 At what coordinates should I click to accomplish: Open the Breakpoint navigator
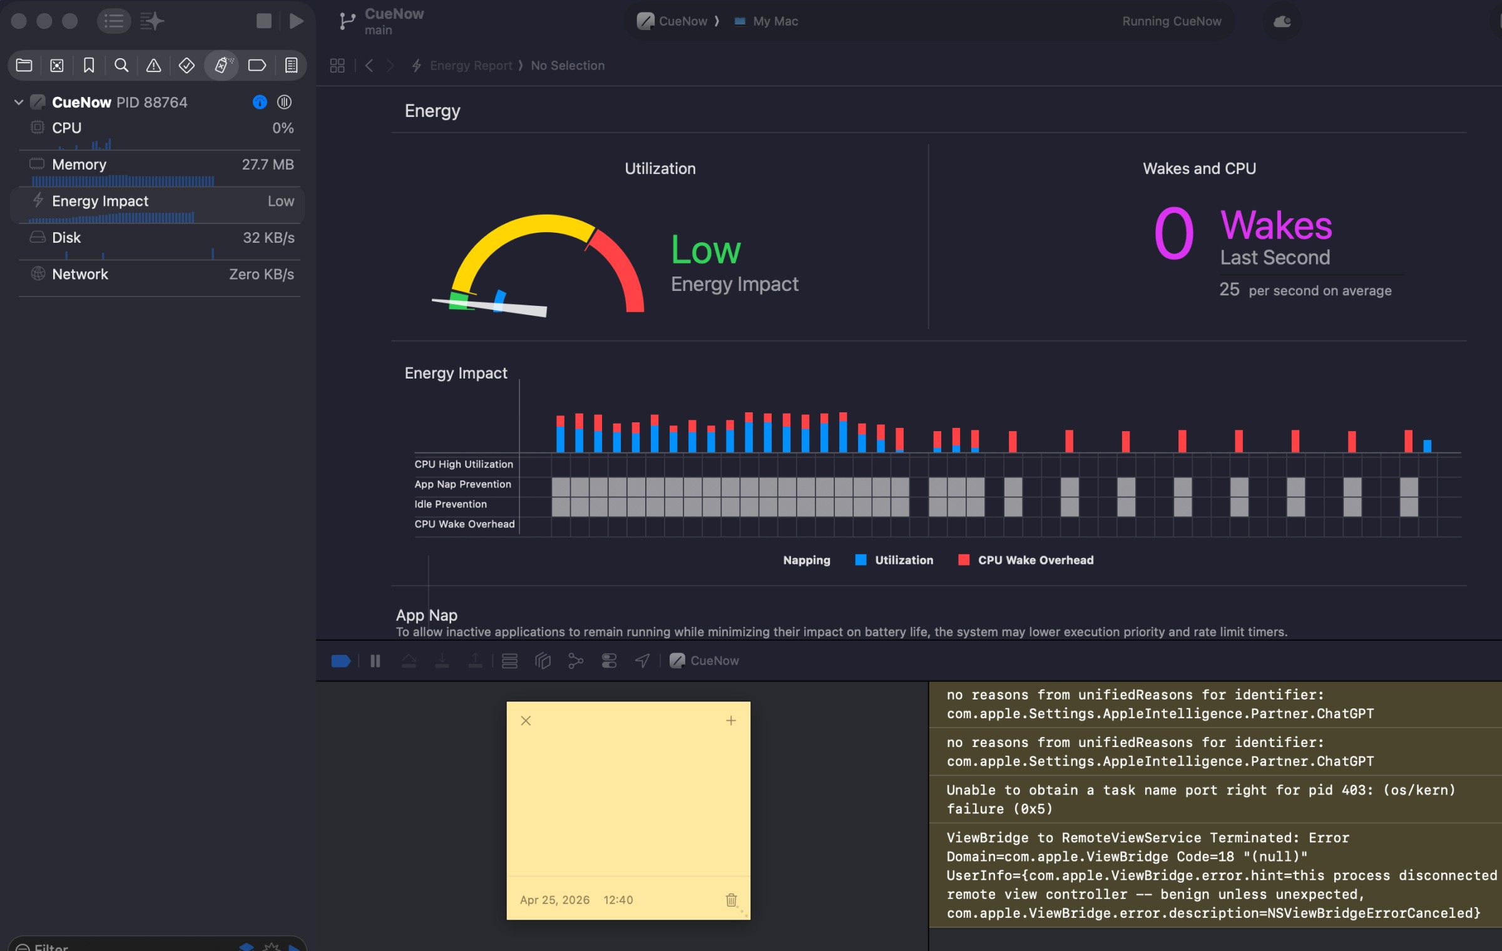tap(257, 65)
